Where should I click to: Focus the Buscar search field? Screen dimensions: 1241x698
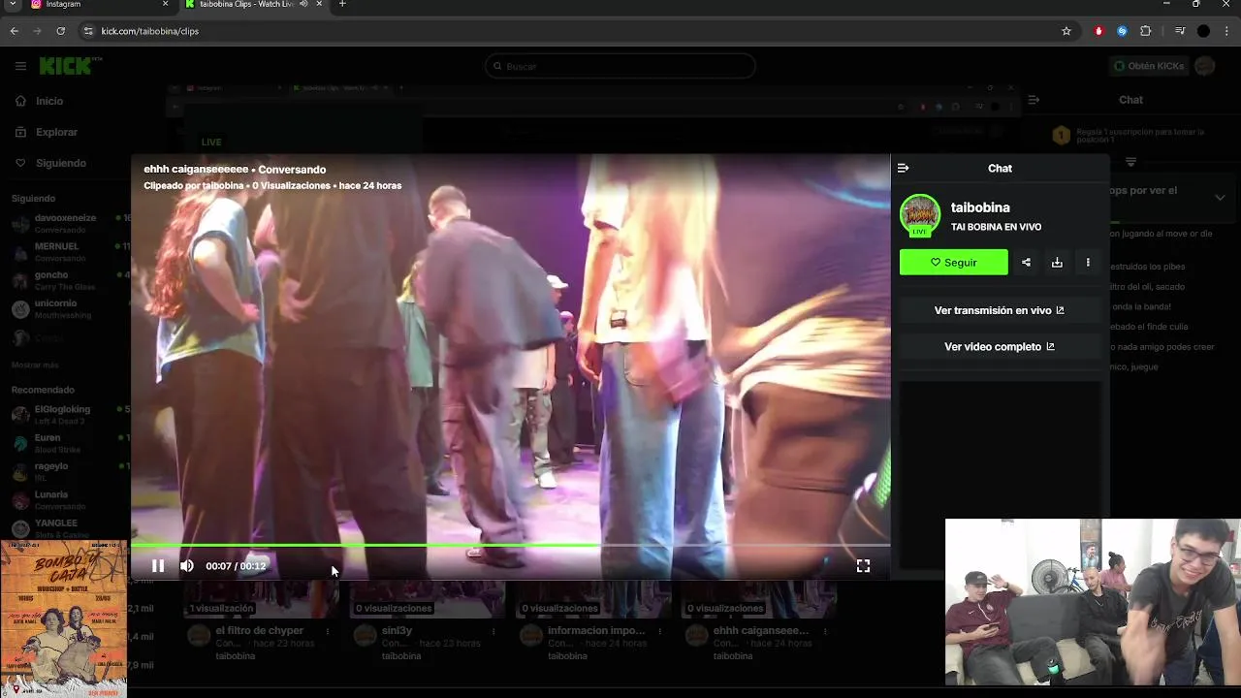click(x=620, y=66)
